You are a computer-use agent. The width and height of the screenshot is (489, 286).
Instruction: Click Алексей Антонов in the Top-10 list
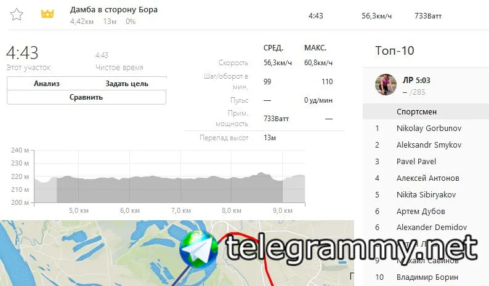(x=428, y=178)
